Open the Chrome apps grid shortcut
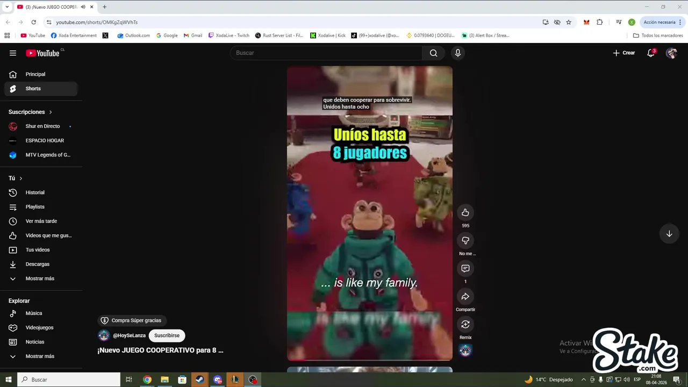The width and height of the screenshot is (688, 387). coord(7,35)
